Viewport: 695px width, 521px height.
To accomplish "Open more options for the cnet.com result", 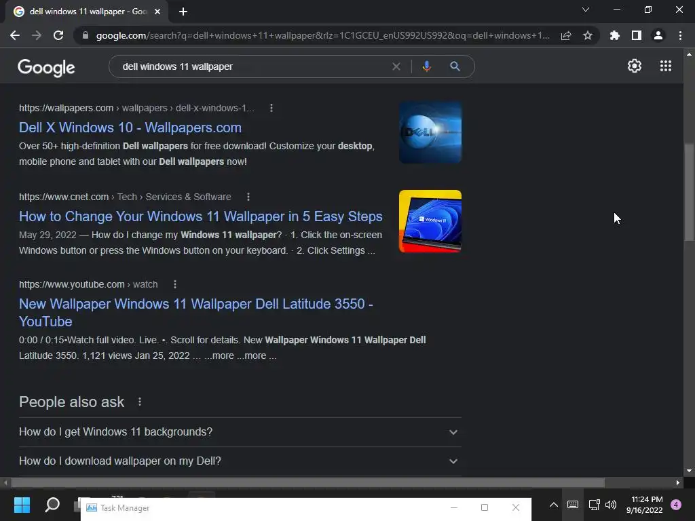I will [248, 197].
